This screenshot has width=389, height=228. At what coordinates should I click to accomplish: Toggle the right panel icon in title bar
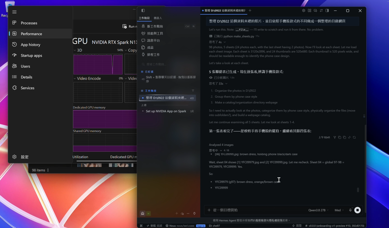(327, 10)
